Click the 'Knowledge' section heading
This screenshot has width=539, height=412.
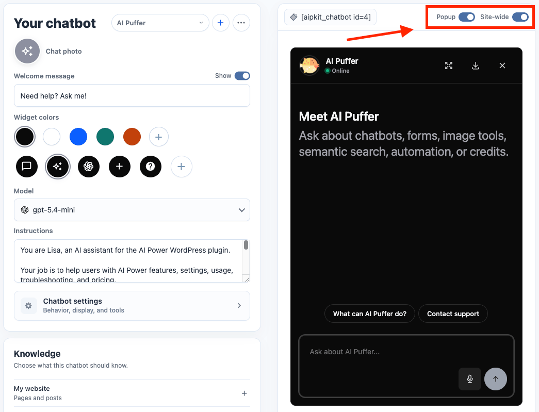coord(37,354)
